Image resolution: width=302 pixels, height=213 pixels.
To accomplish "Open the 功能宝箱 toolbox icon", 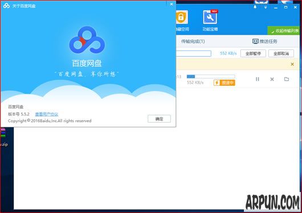I will coord(210,17).
